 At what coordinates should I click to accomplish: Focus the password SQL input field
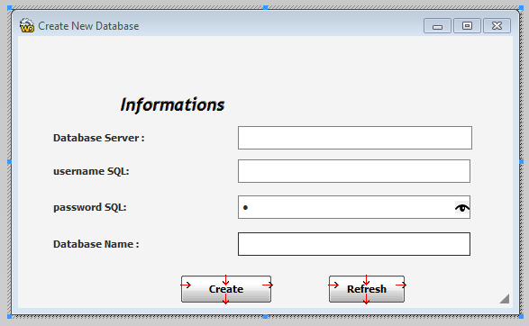click(x=354, y=207)
